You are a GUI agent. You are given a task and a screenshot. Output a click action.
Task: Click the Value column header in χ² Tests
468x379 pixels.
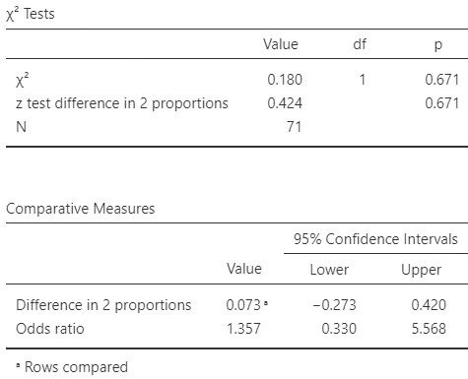click(281, 44)
